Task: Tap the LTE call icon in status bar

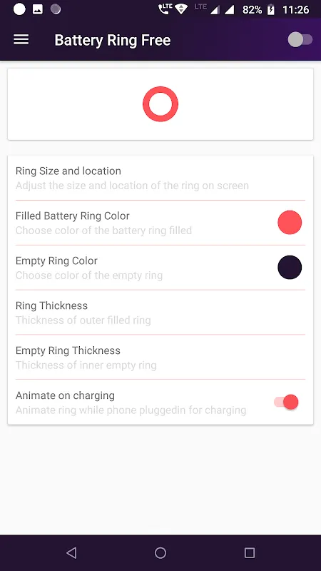Action: click(165, 9)
